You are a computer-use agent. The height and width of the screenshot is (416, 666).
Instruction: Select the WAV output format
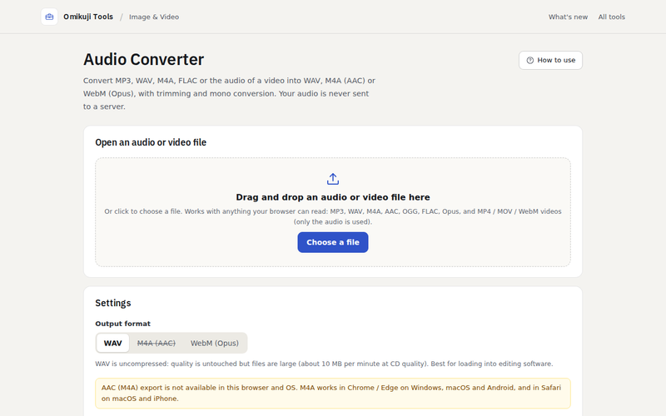pyautogui.click(x=112, y=343)
